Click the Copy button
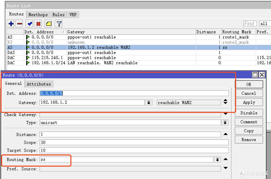The width and height of the screenshot is (271, 179). (248, 131)
